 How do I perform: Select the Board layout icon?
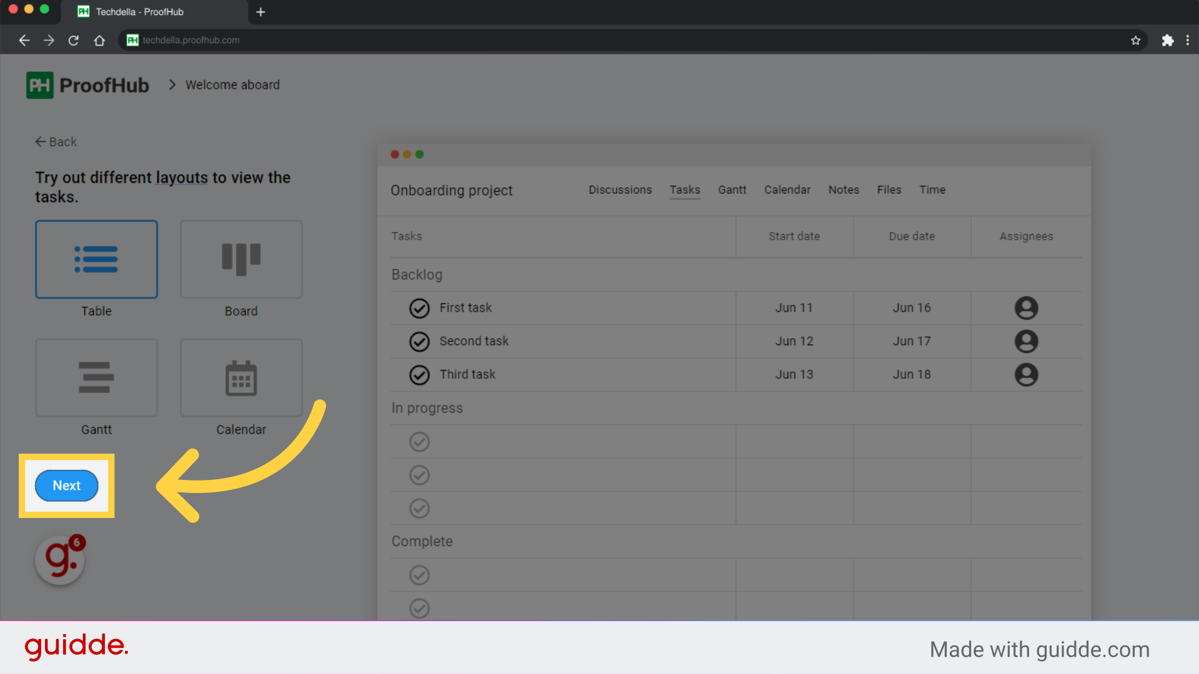tap(241, 259)
